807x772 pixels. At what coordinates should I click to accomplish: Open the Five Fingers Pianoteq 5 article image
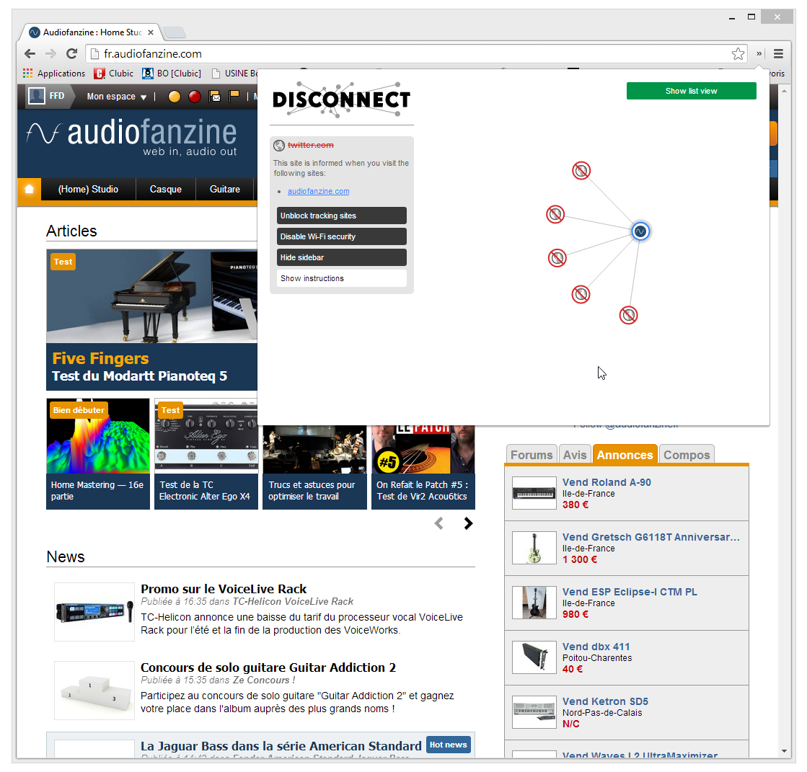[152, 296]
